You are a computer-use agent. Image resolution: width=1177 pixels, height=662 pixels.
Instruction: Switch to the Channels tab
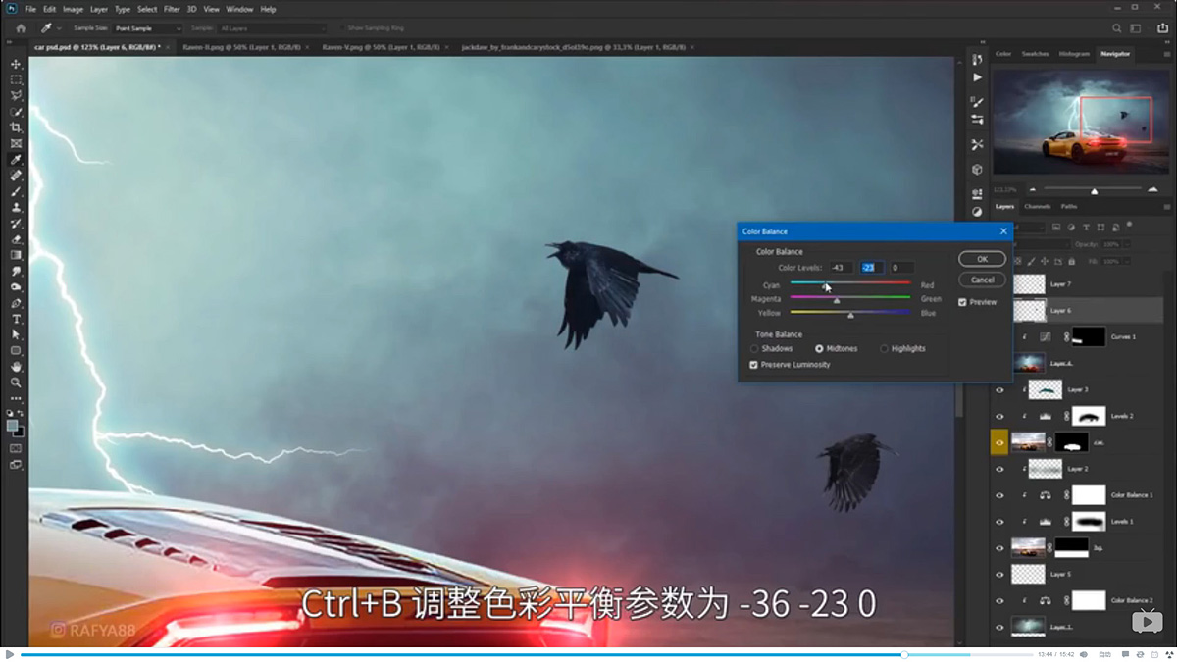(x=1040, y=206)
